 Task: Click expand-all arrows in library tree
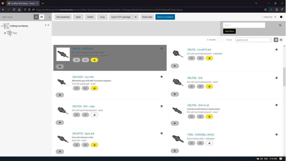pyautogui.click(x=48, y=25)
